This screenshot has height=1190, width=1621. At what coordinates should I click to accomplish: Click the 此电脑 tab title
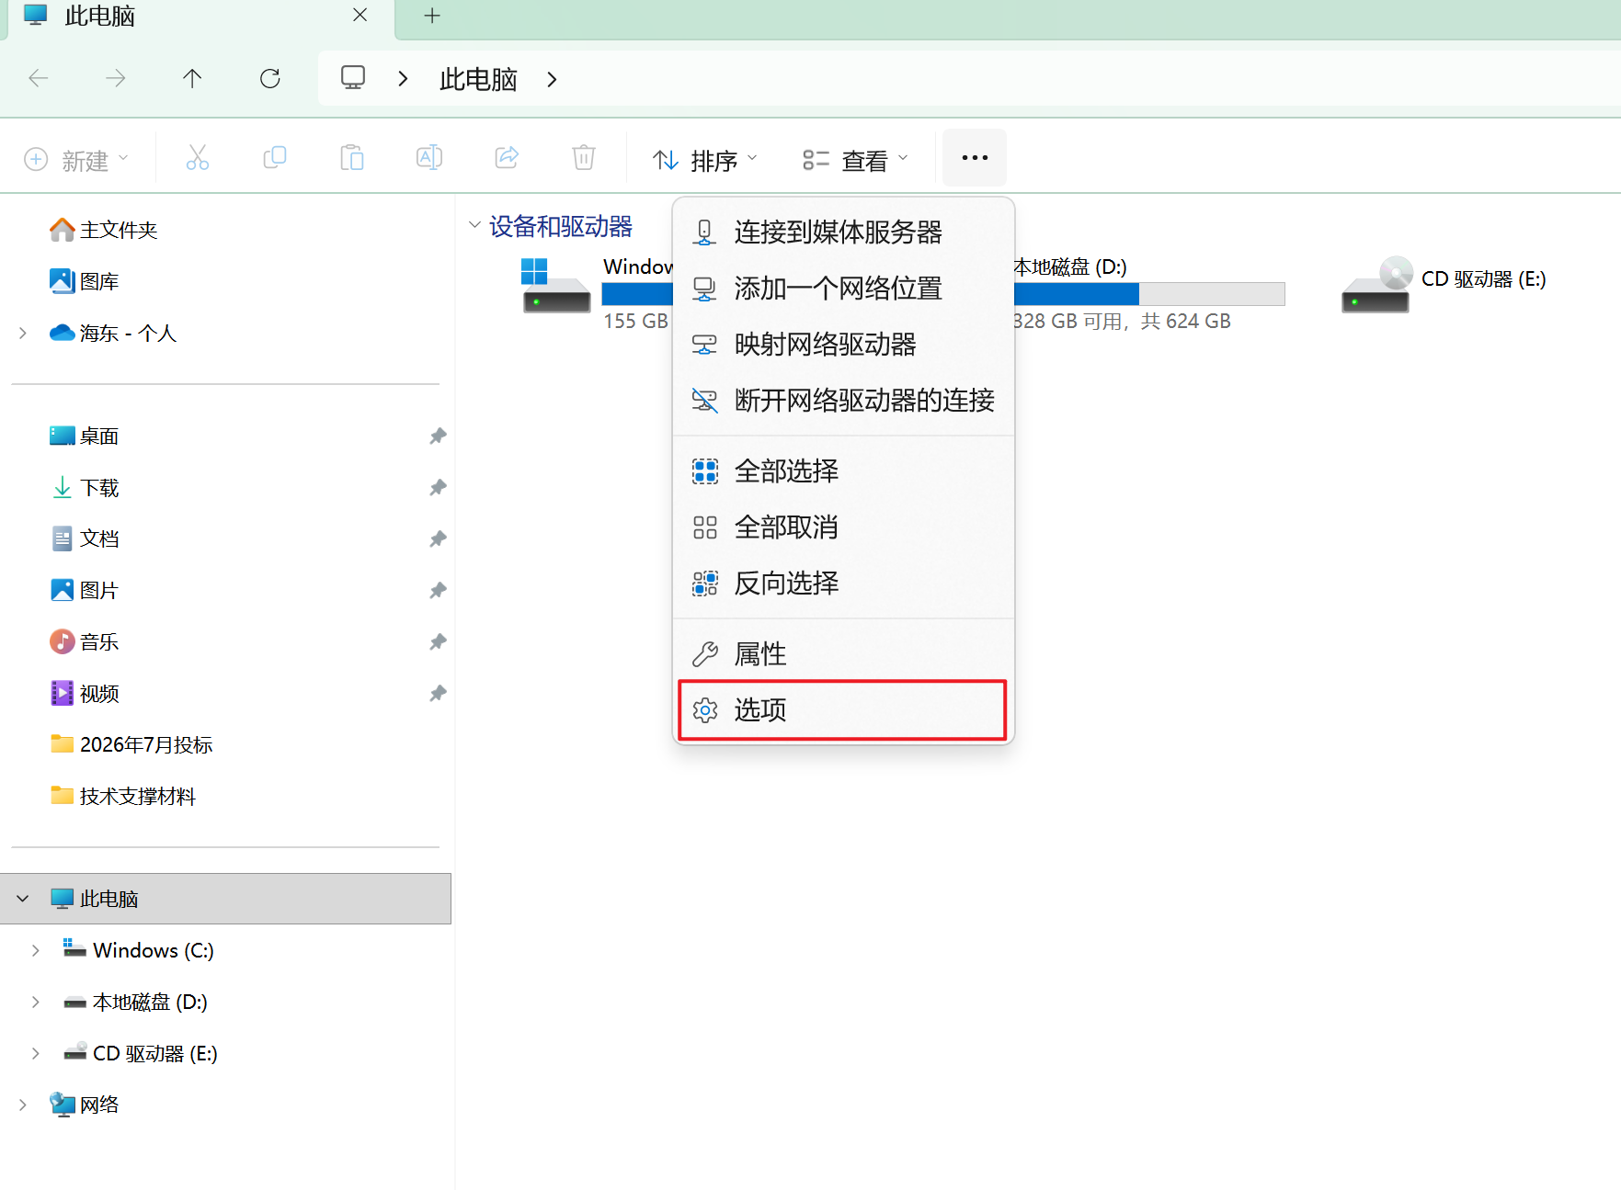click(100, 16)
